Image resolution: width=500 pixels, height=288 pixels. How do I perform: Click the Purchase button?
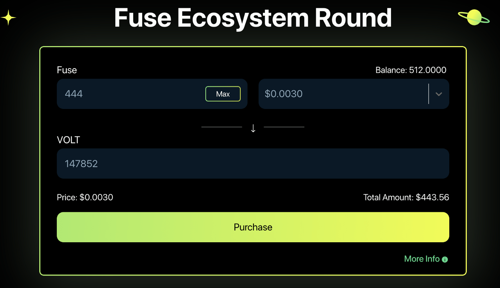coord(253,227)
